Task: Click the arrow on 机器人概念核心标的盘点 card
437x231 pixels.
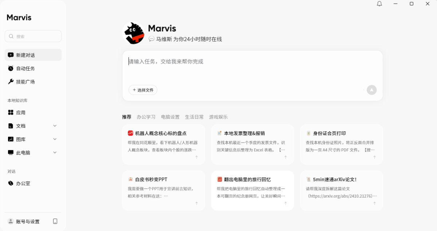Action: pos(197,157)
